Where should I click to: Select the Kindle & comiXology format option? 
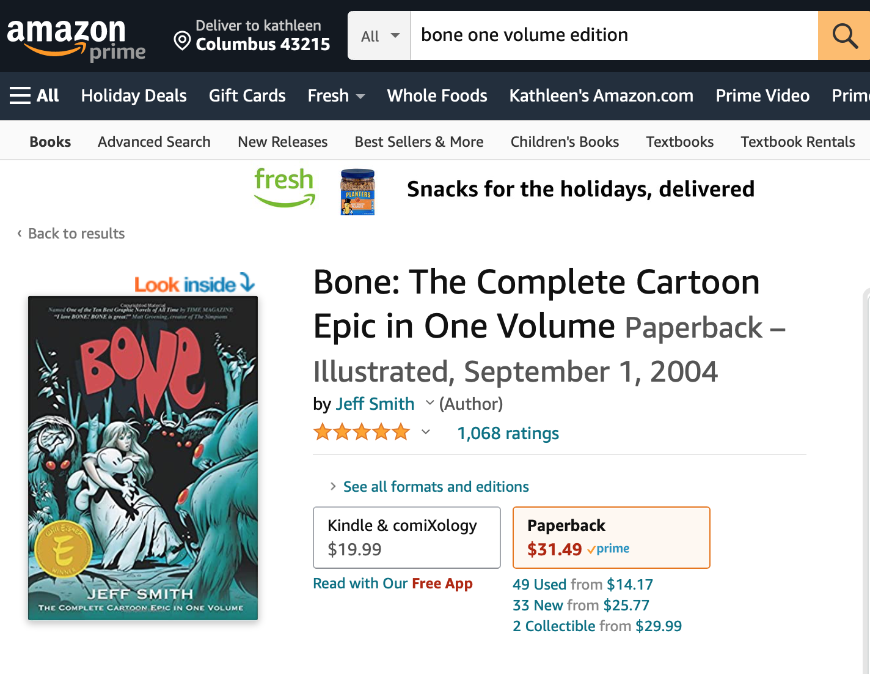406,537
